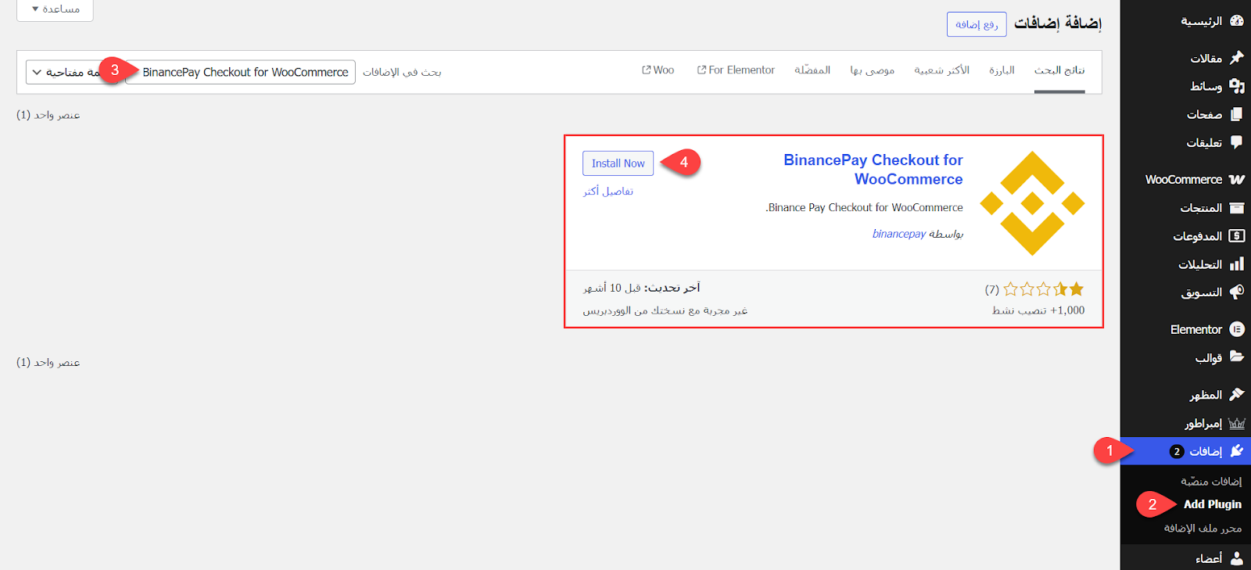
Task: Click the تعليقات comment bubble icon
Action: coord(1236,142)
